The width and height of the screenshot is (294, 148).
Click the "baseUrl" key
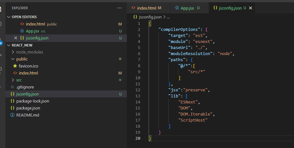(180, 48)
